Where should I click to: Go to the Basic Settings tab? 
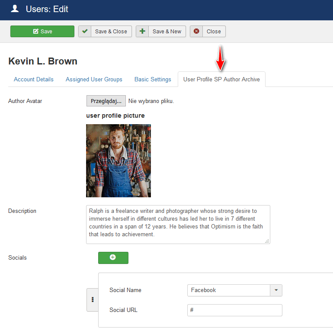(x=153, y=80)
